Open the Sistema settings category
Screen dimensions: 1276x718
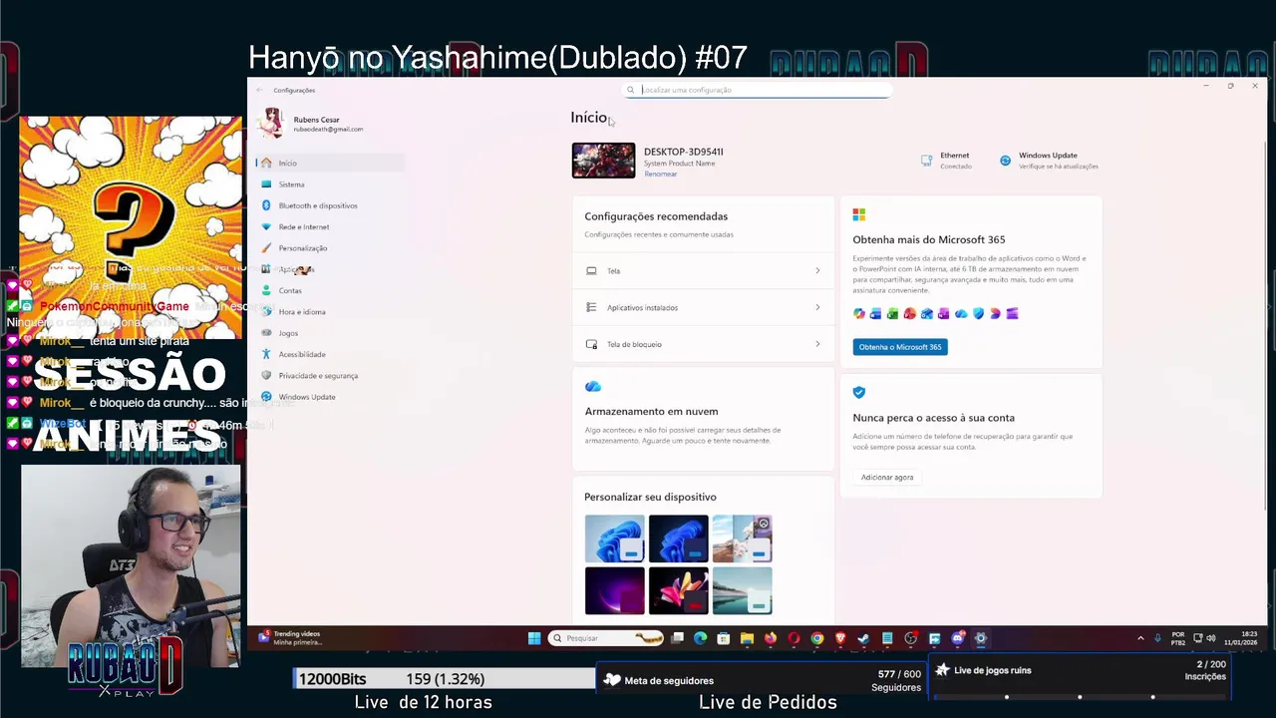330,184
